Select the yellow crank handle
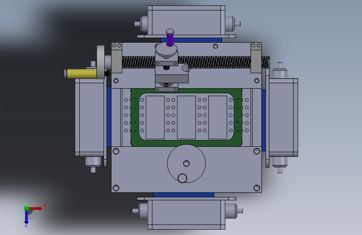The height and width of the screenshot is (235, 362). click(81, 74)
